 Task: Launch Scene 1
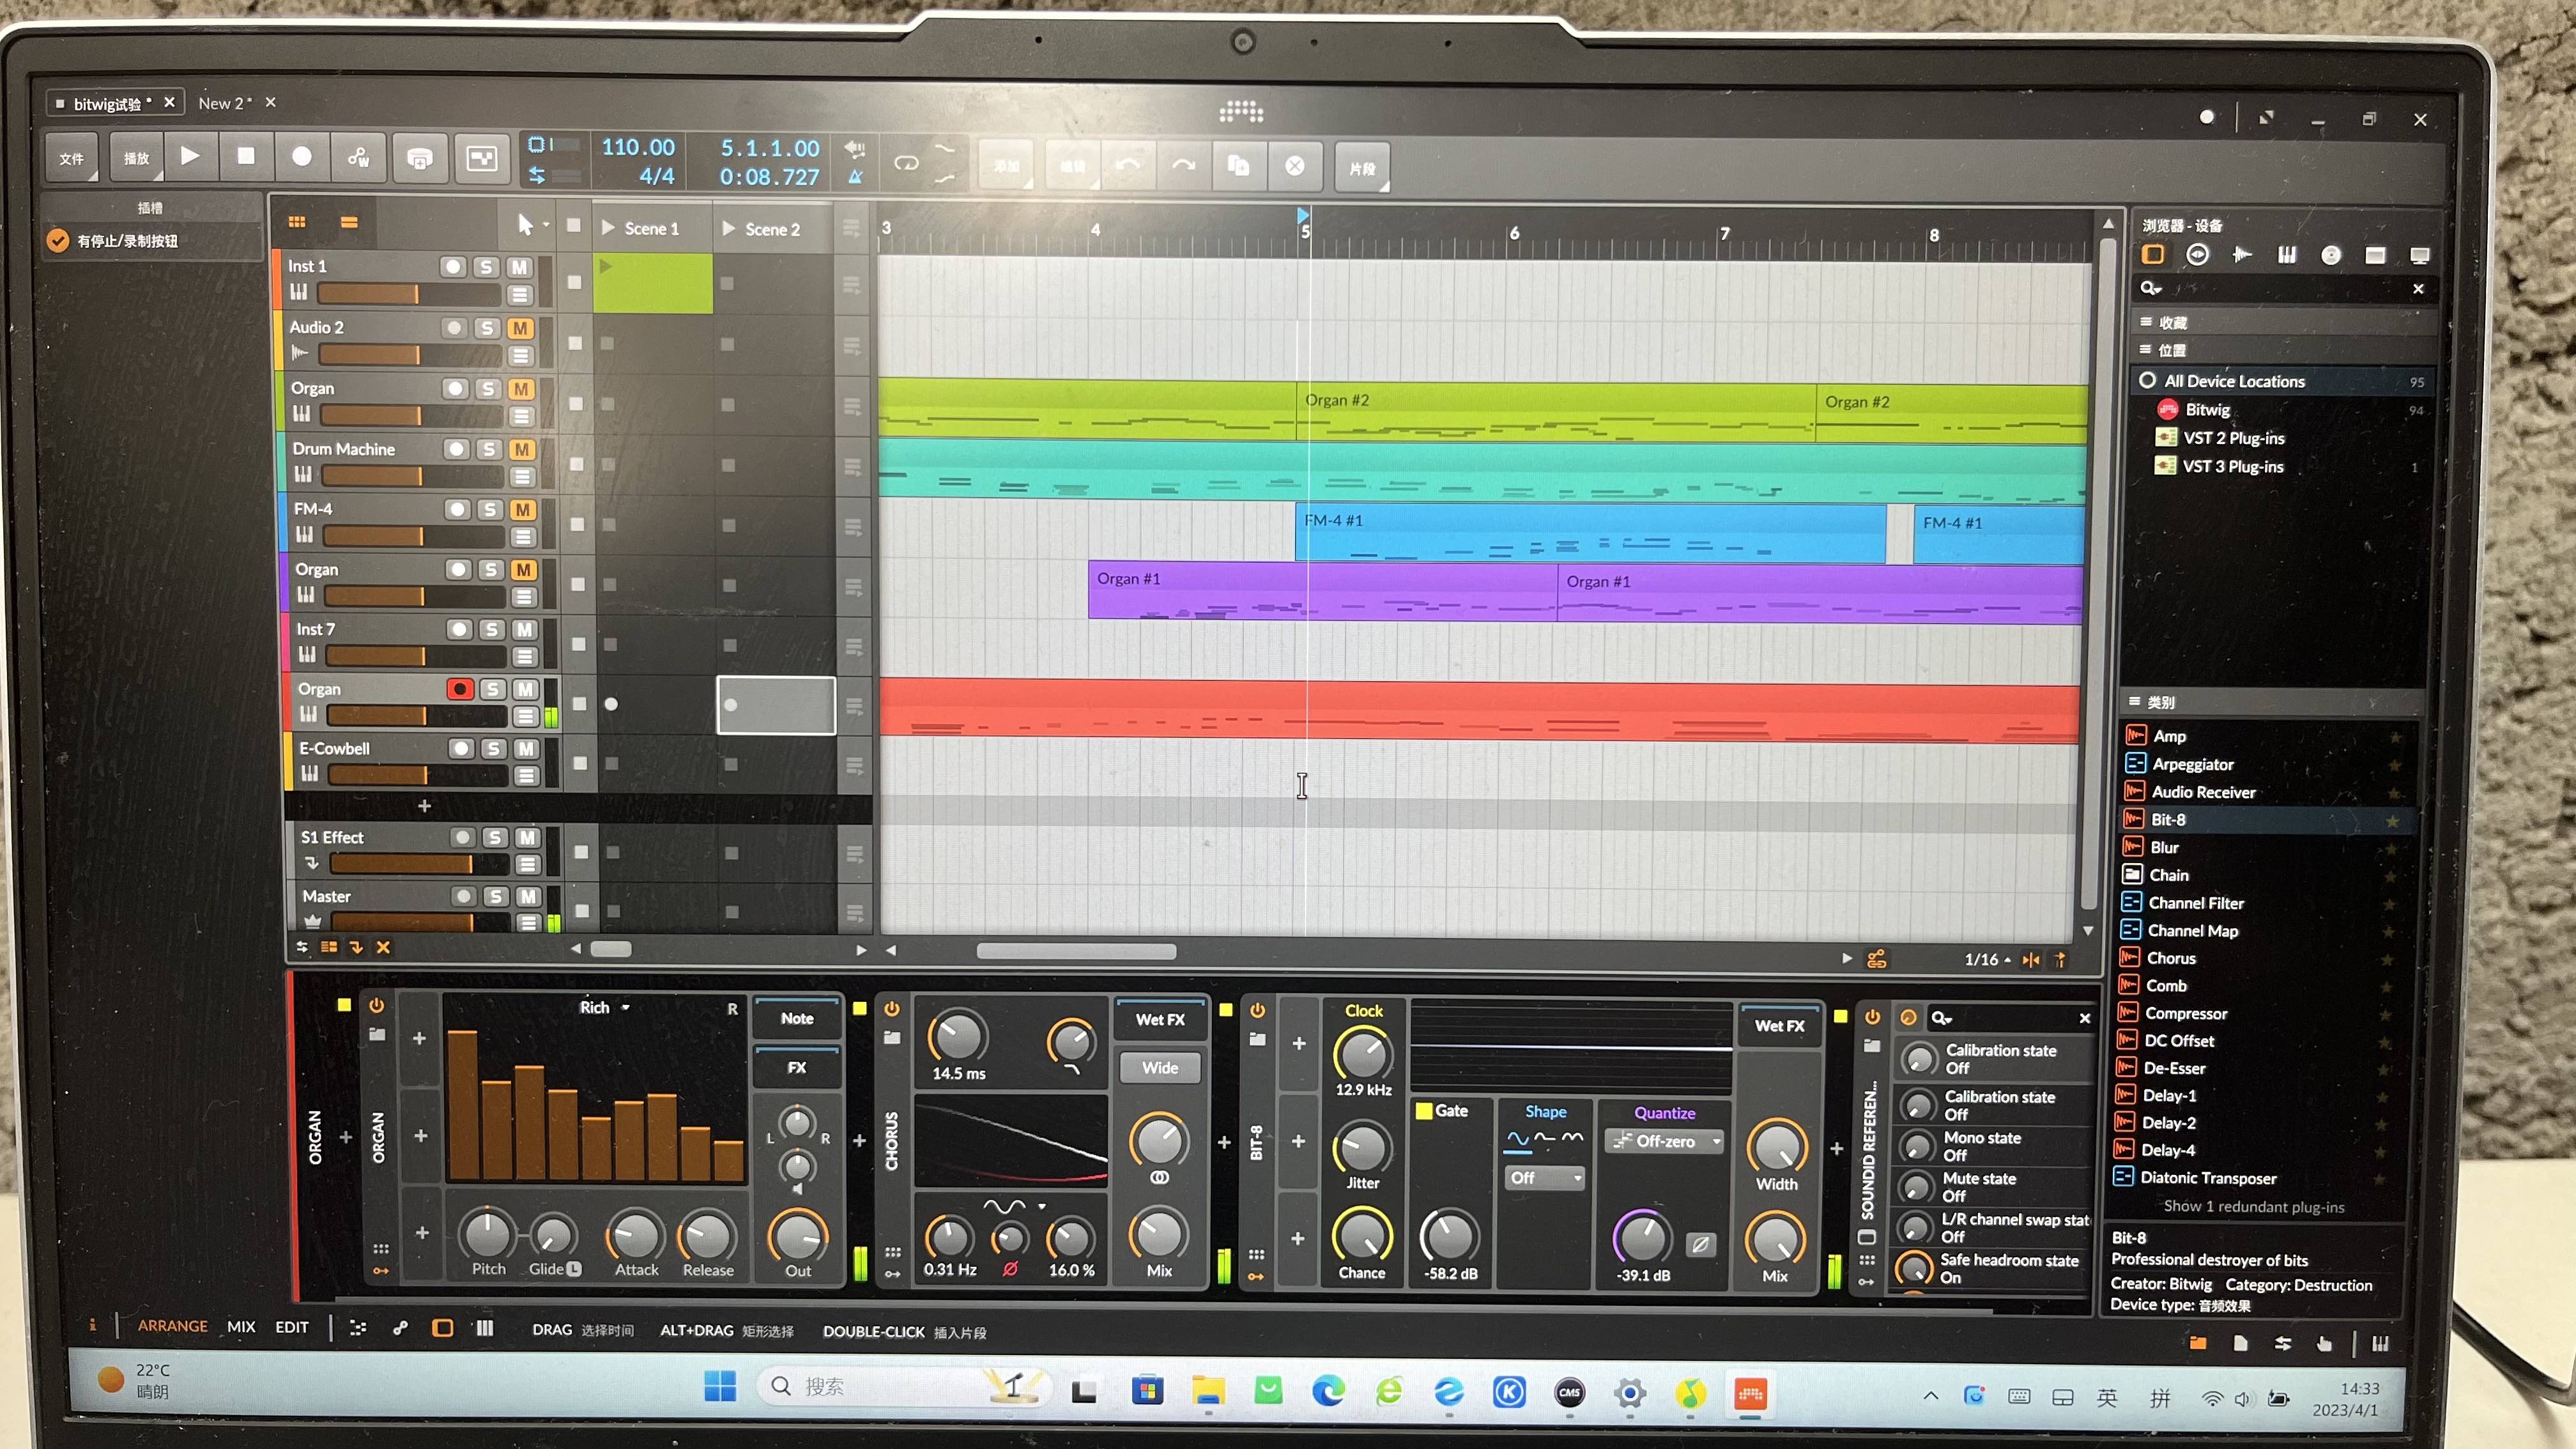click(x=608, y=228)
